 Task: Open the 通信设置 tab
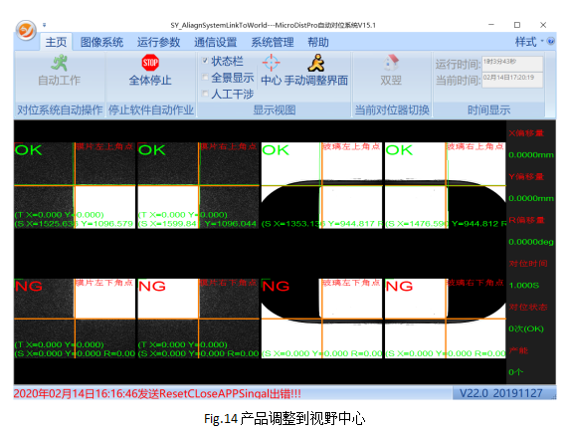click(215, 42)
